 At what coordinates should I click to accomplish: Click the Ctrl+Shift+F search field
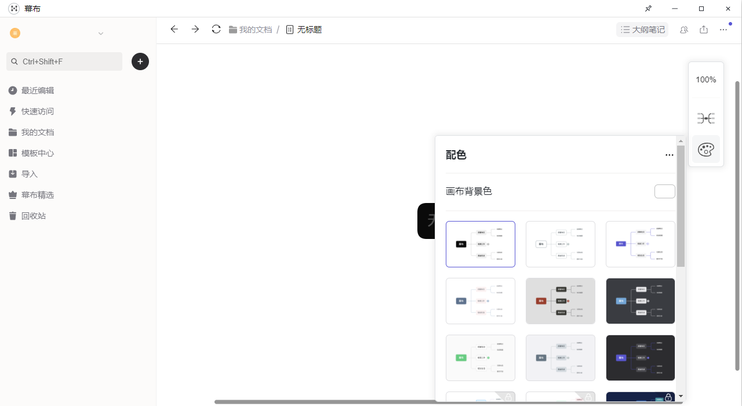64,61
